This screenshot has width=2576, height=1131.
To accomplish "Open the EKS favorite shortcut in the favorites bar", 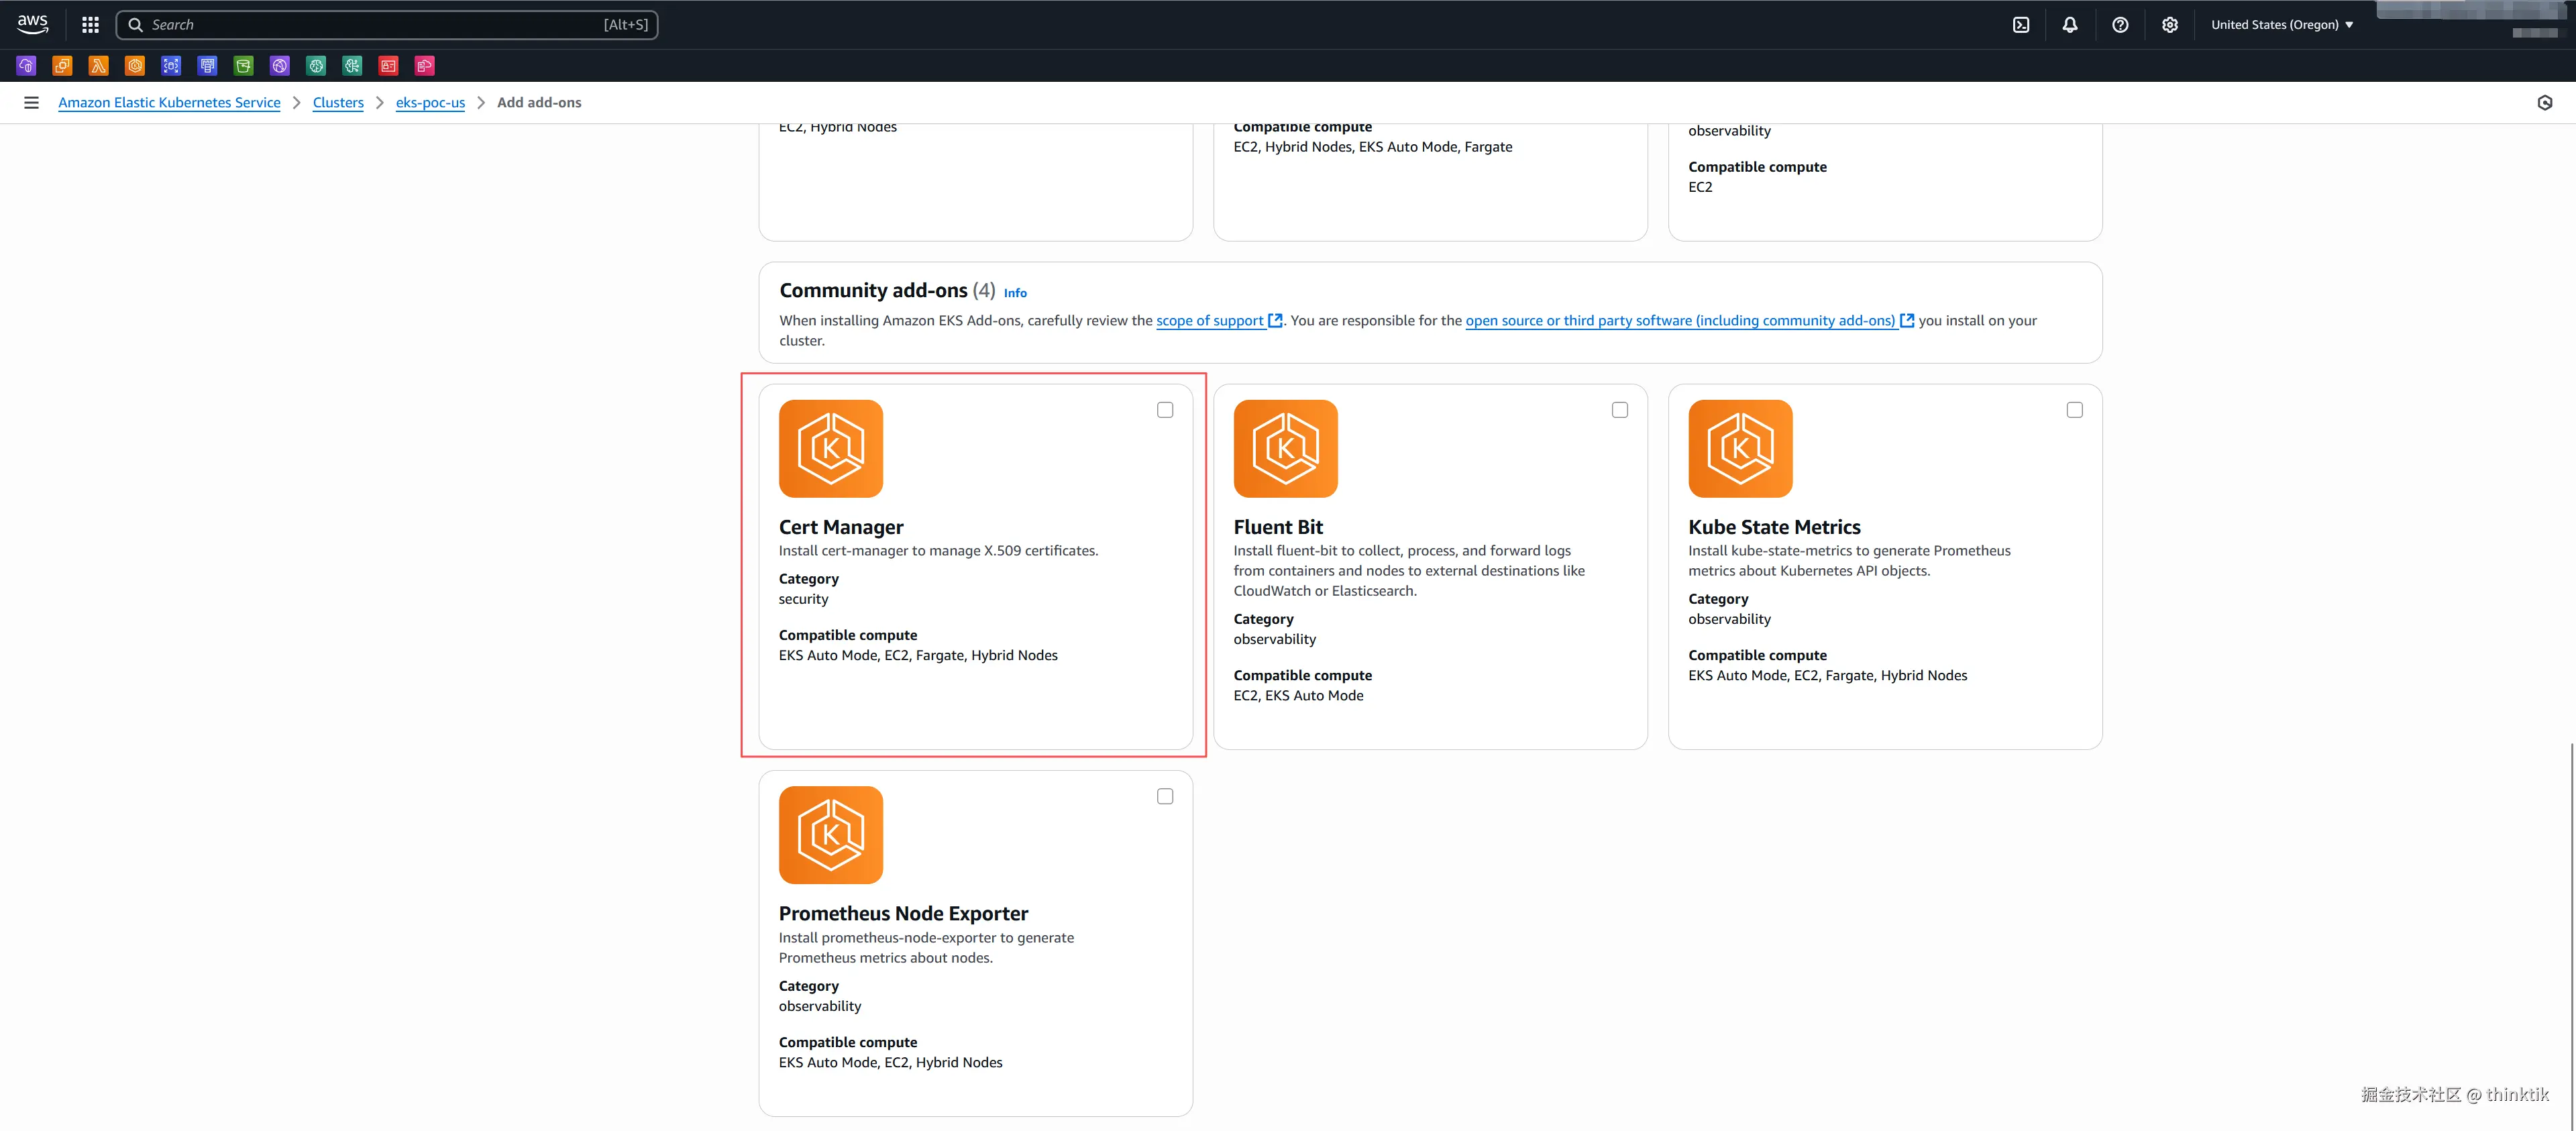I will click(x=135, y=66).
